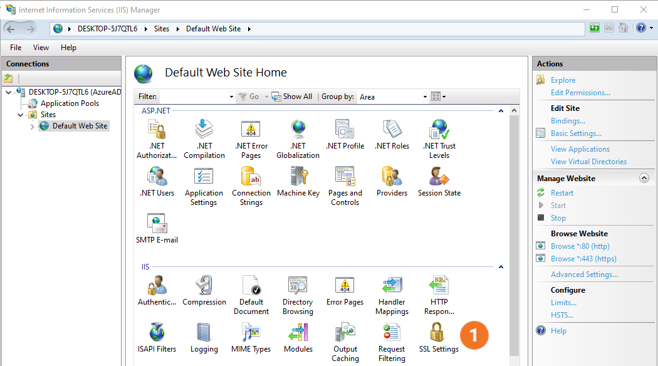658x366 pixels.
Task: Collapse the Manage Website actions section
Action: pyautogui.click(x=644, y=179)
